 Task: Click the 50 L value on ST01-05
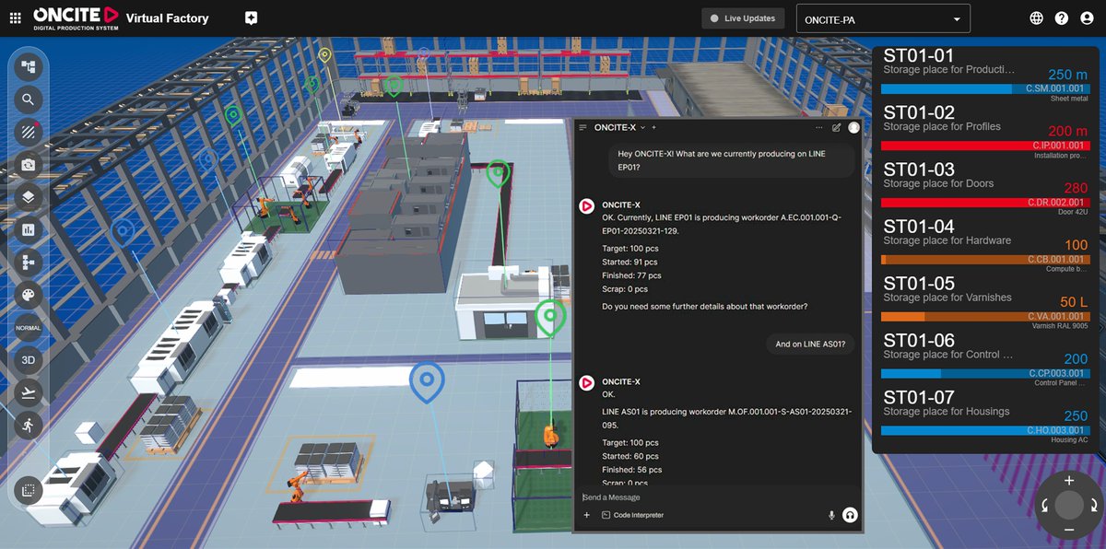click(x=1074, y=302)
